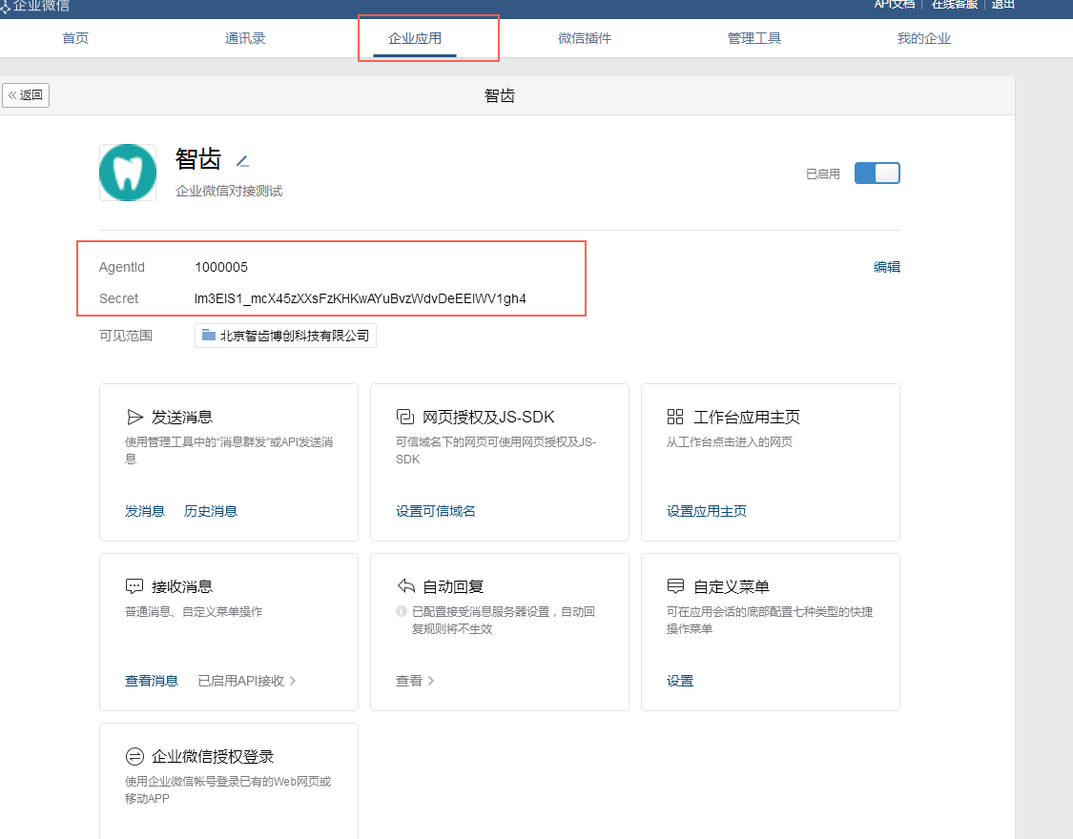
Task: Click 在线客服 in top bar
Action: (x=955, y=4)
